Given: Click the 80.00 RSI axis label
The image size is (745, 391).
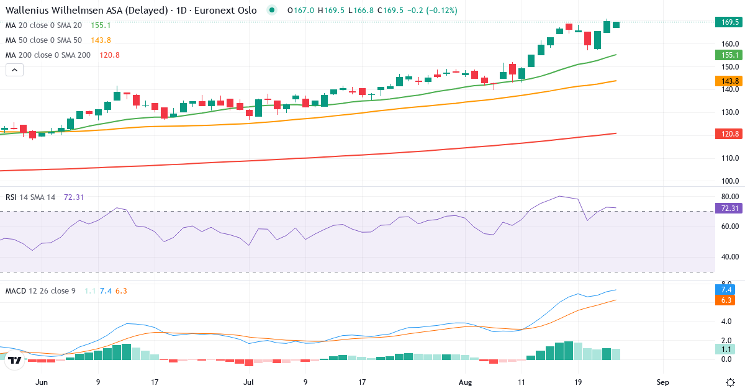Looking at the screenshot, I should pos(730,196).
